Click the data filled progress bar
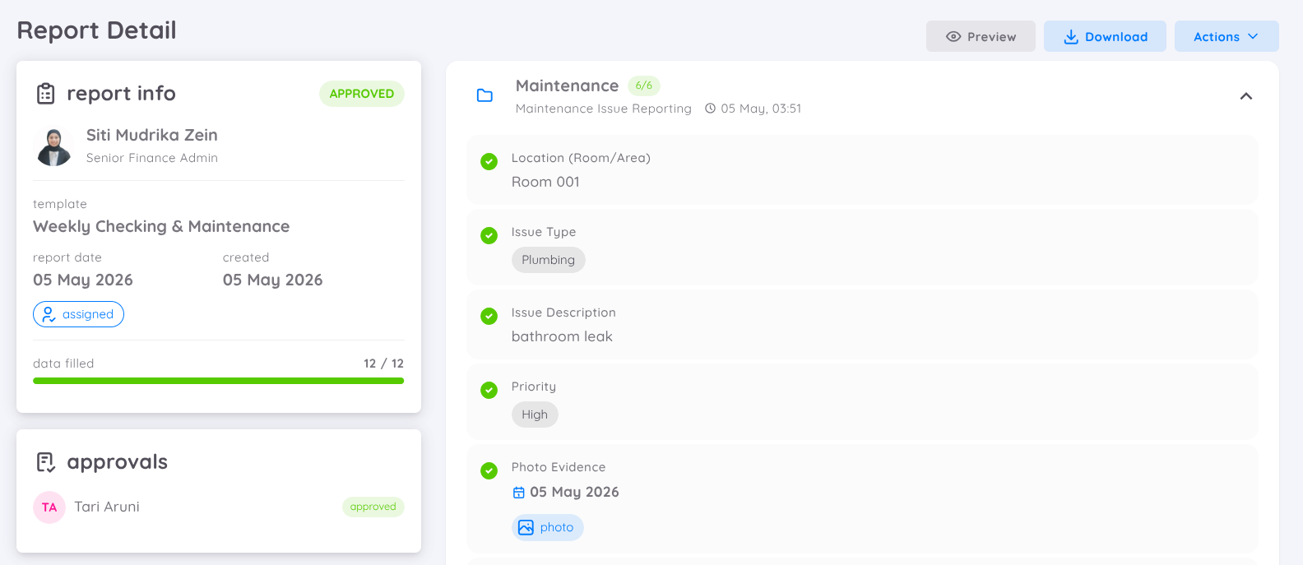This screenshot has width=1303, height=565. [x=218, y=381]
